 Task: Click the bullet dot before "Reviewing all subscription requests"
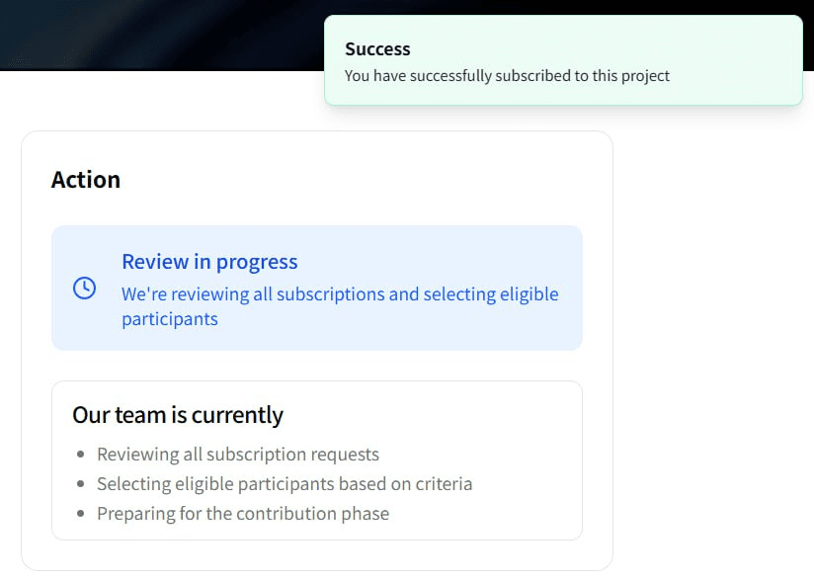coord(80,455)
